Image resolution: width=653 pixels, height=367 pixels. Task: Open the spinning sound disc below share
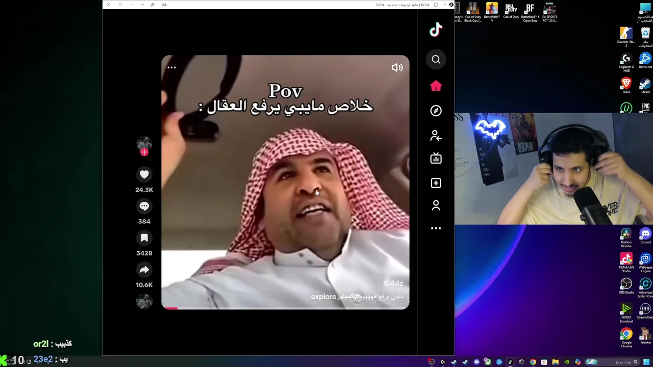click(x=144, y=302)
